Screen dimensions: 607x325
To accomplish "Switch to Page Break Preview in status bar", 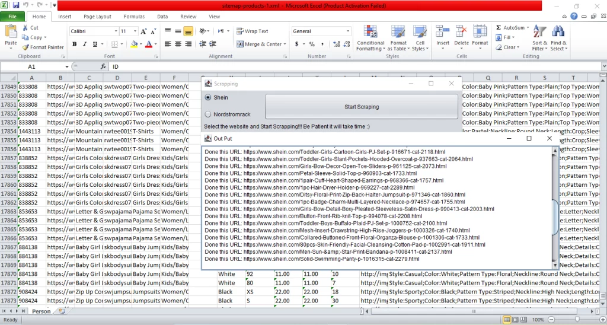I will coord(523,320).
